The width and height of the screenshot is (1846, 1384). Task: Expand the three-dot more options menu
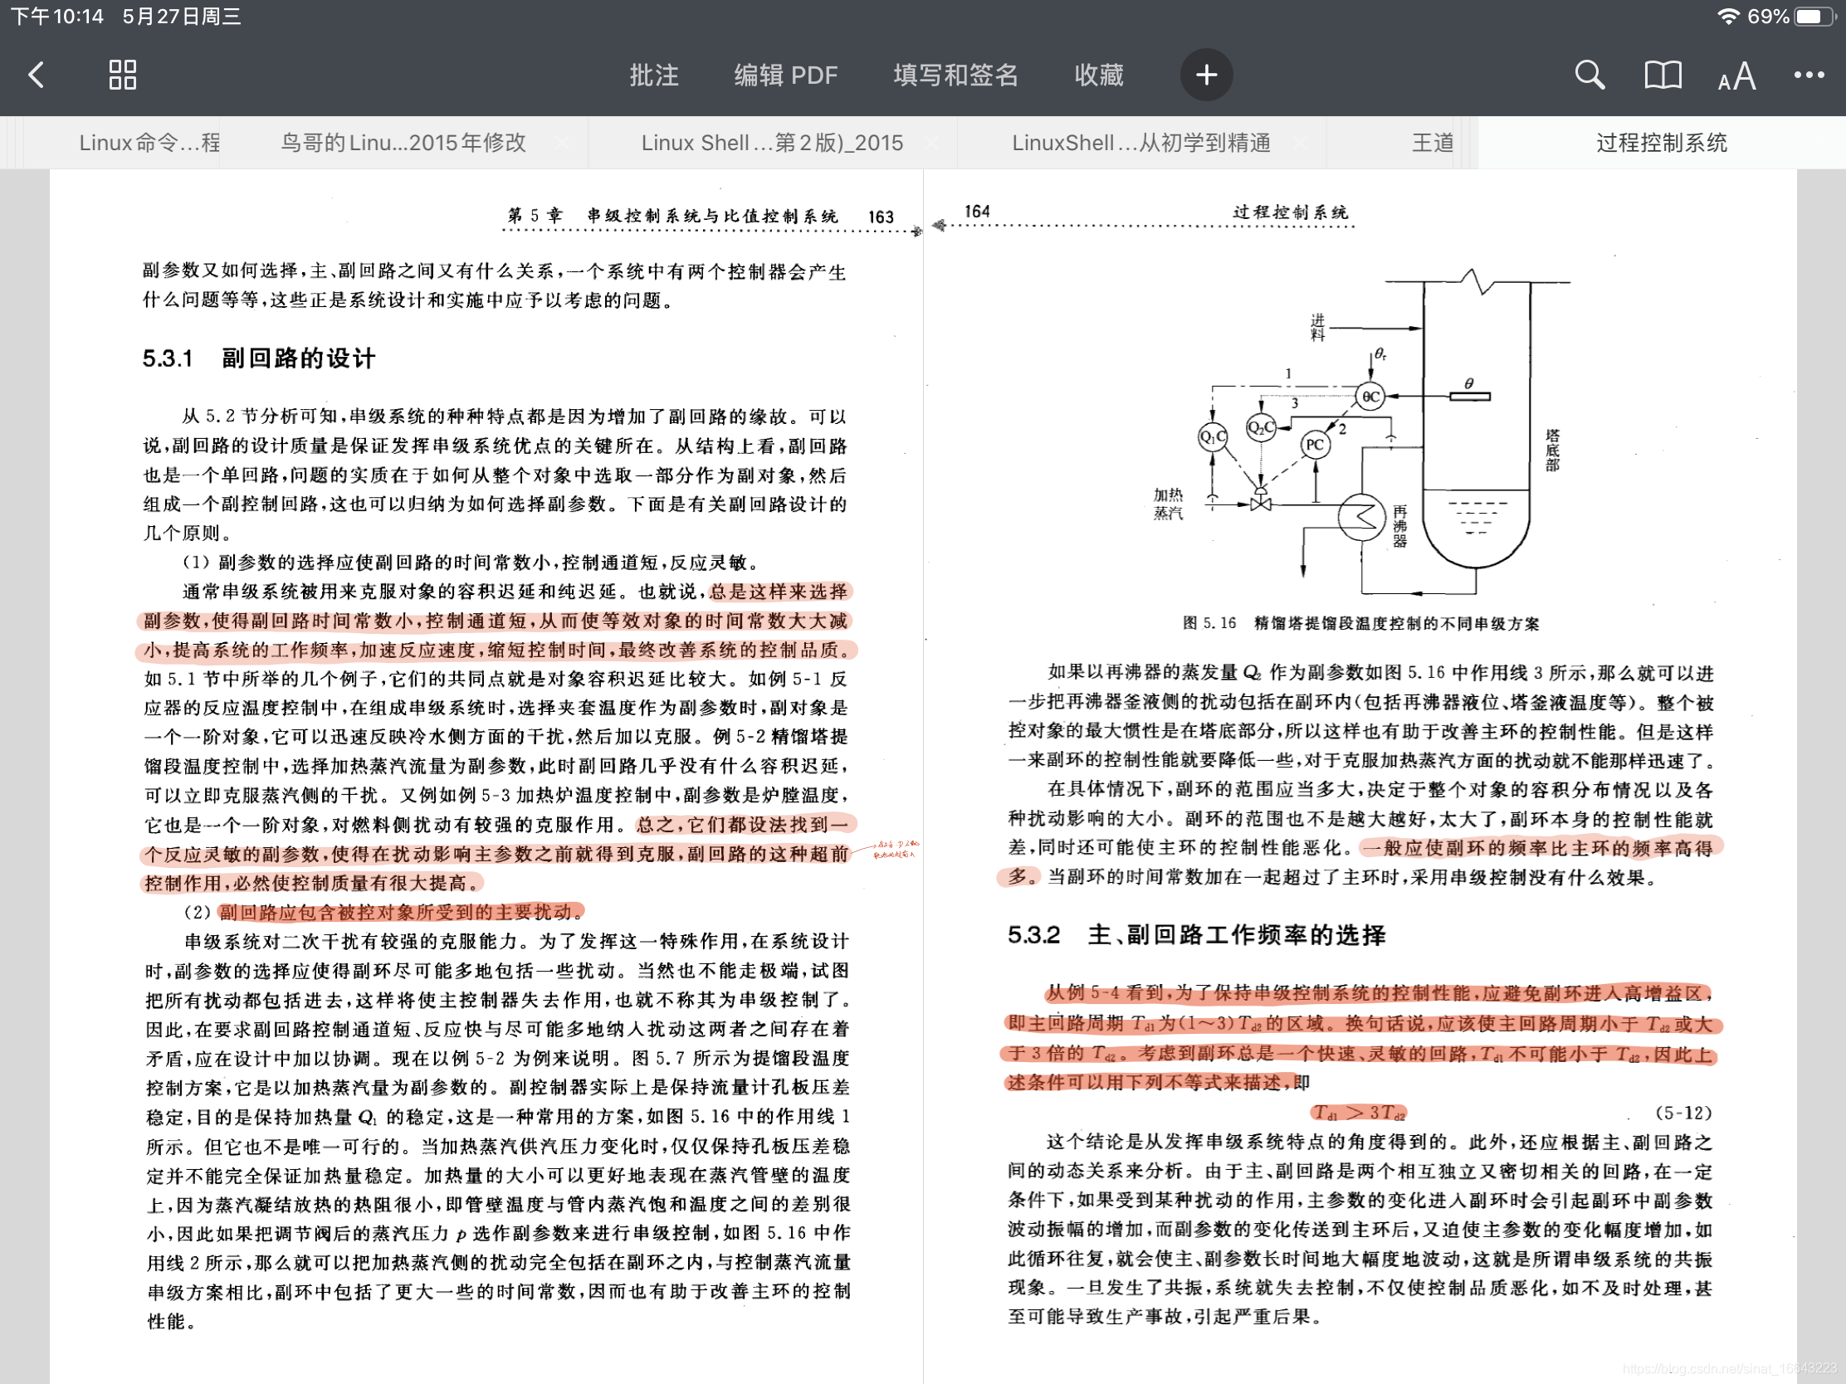pos(1809,75)
